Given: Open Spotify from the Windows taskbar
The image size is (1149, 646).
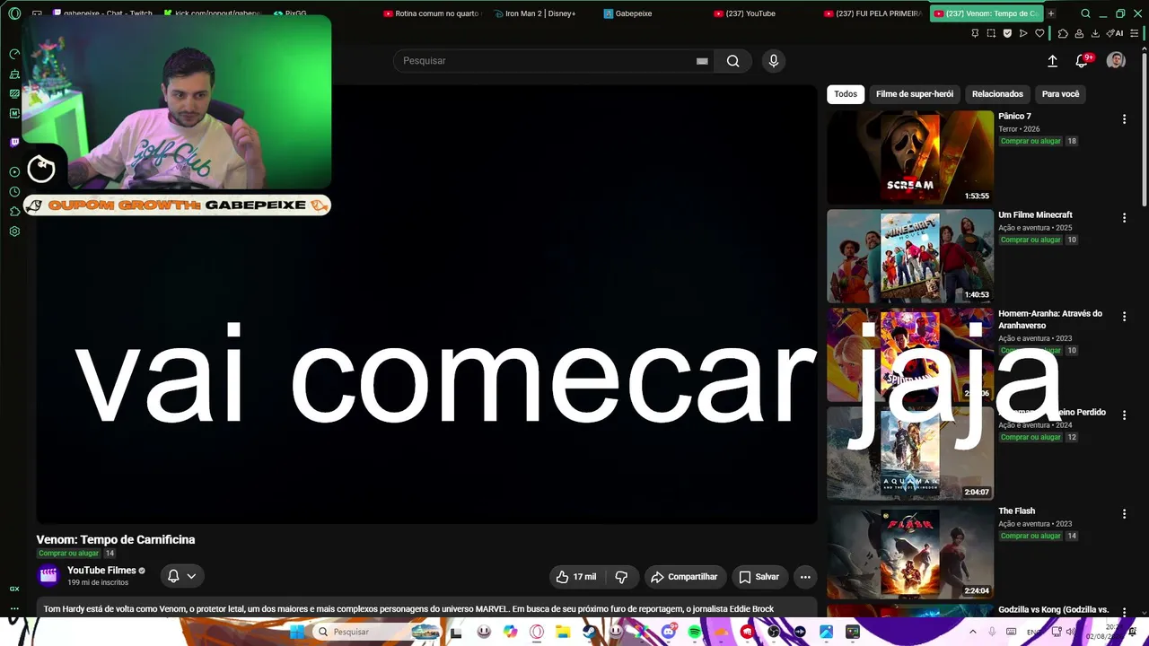Looking at the screenshot, I should point(695,632).
